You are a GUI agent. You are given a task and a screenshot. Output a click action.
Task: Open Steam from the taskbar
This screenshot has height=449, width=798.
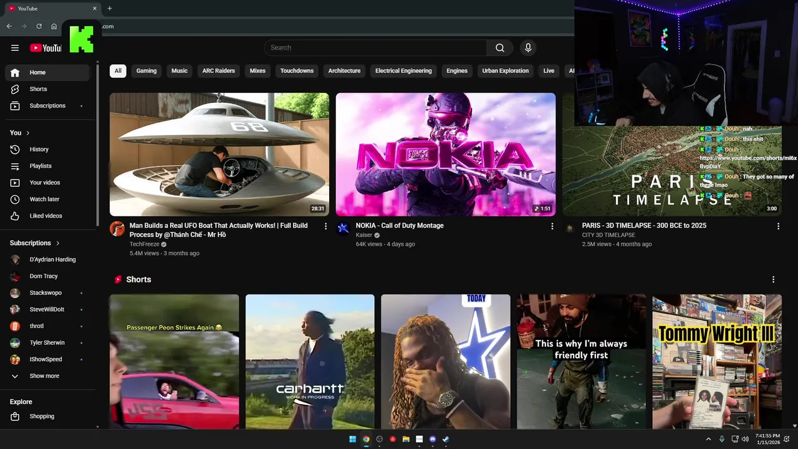446,439
